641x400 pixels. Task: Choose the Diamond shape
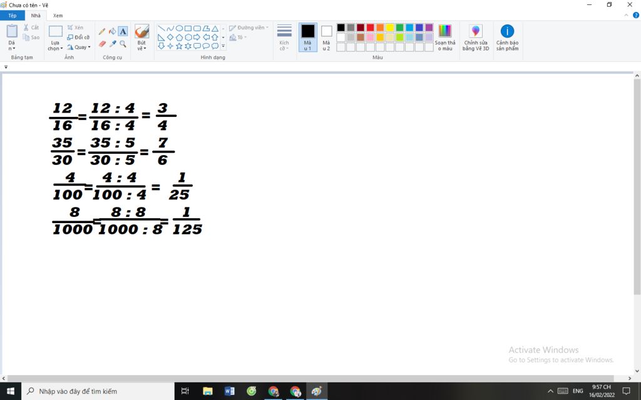tap(170, 37)
